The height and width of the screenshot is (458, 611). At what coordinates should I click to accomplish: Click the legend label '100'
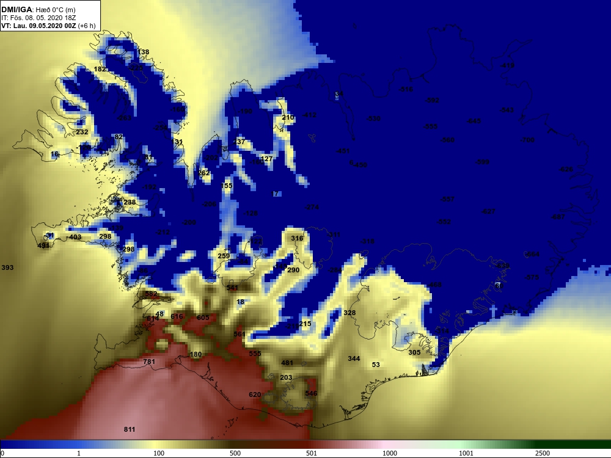pos(159,453)
